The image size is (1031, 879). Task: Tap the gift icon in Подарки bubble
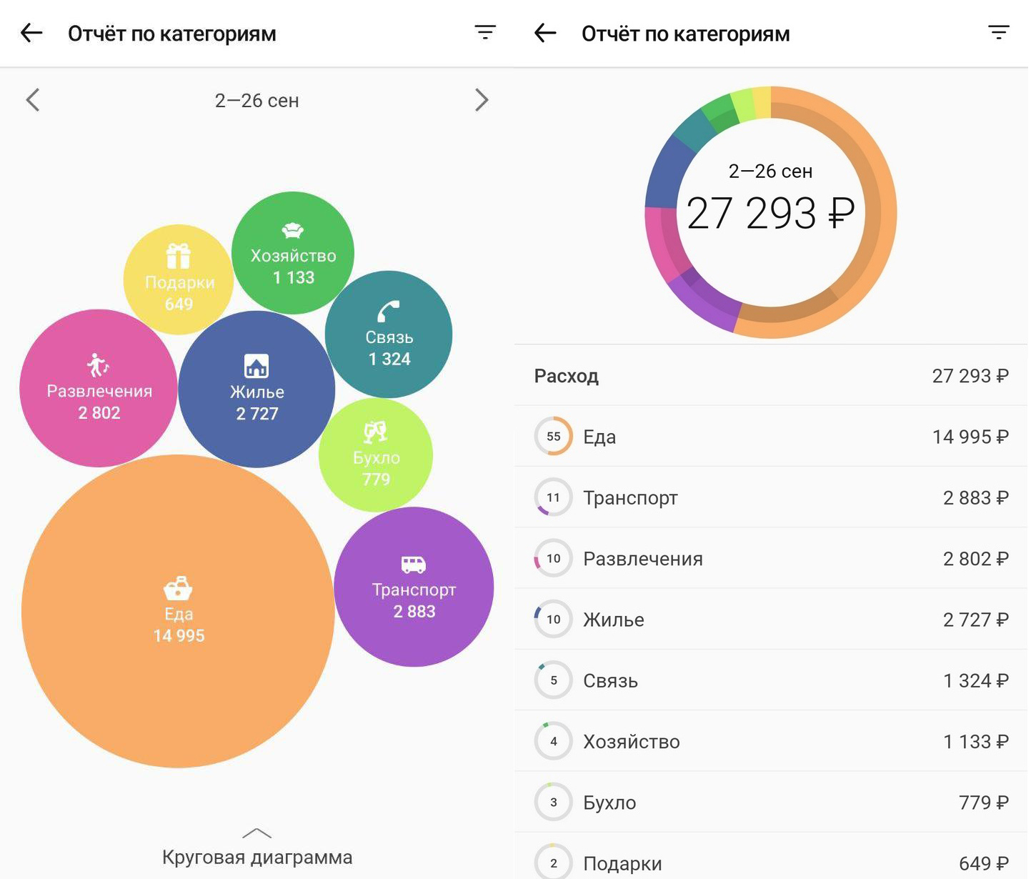179,256
